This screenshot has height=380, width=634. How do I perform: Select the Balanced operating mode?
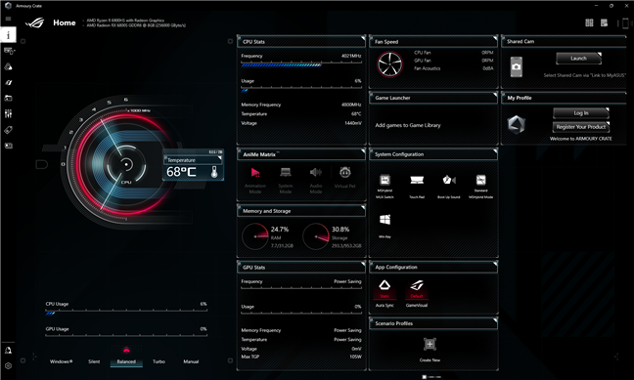(x=126, y=361)
